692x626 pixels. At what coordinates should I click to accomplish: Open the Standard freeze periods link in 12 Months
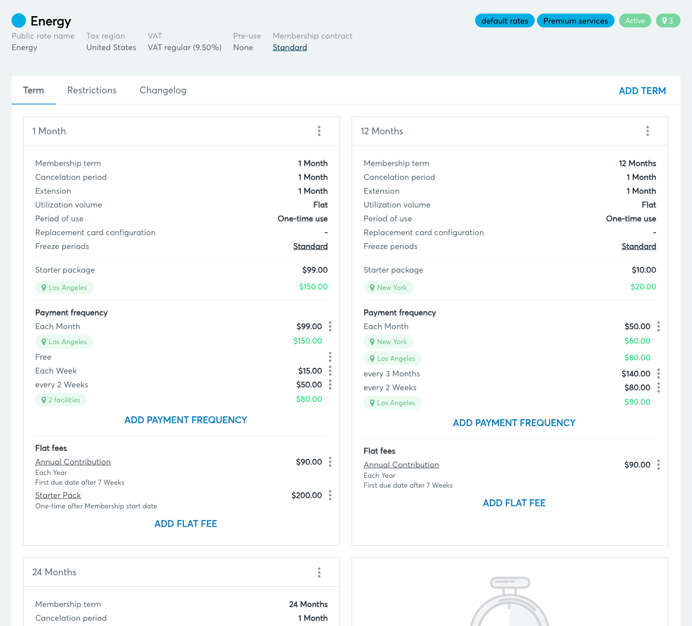coord(639,246)
